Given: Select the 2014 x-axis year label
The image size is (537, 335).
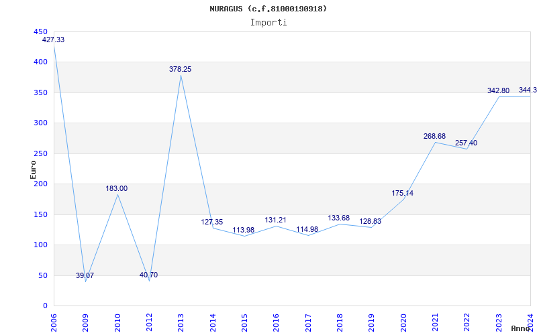Looking at the screenshot, I should click(x=213, y=323).
